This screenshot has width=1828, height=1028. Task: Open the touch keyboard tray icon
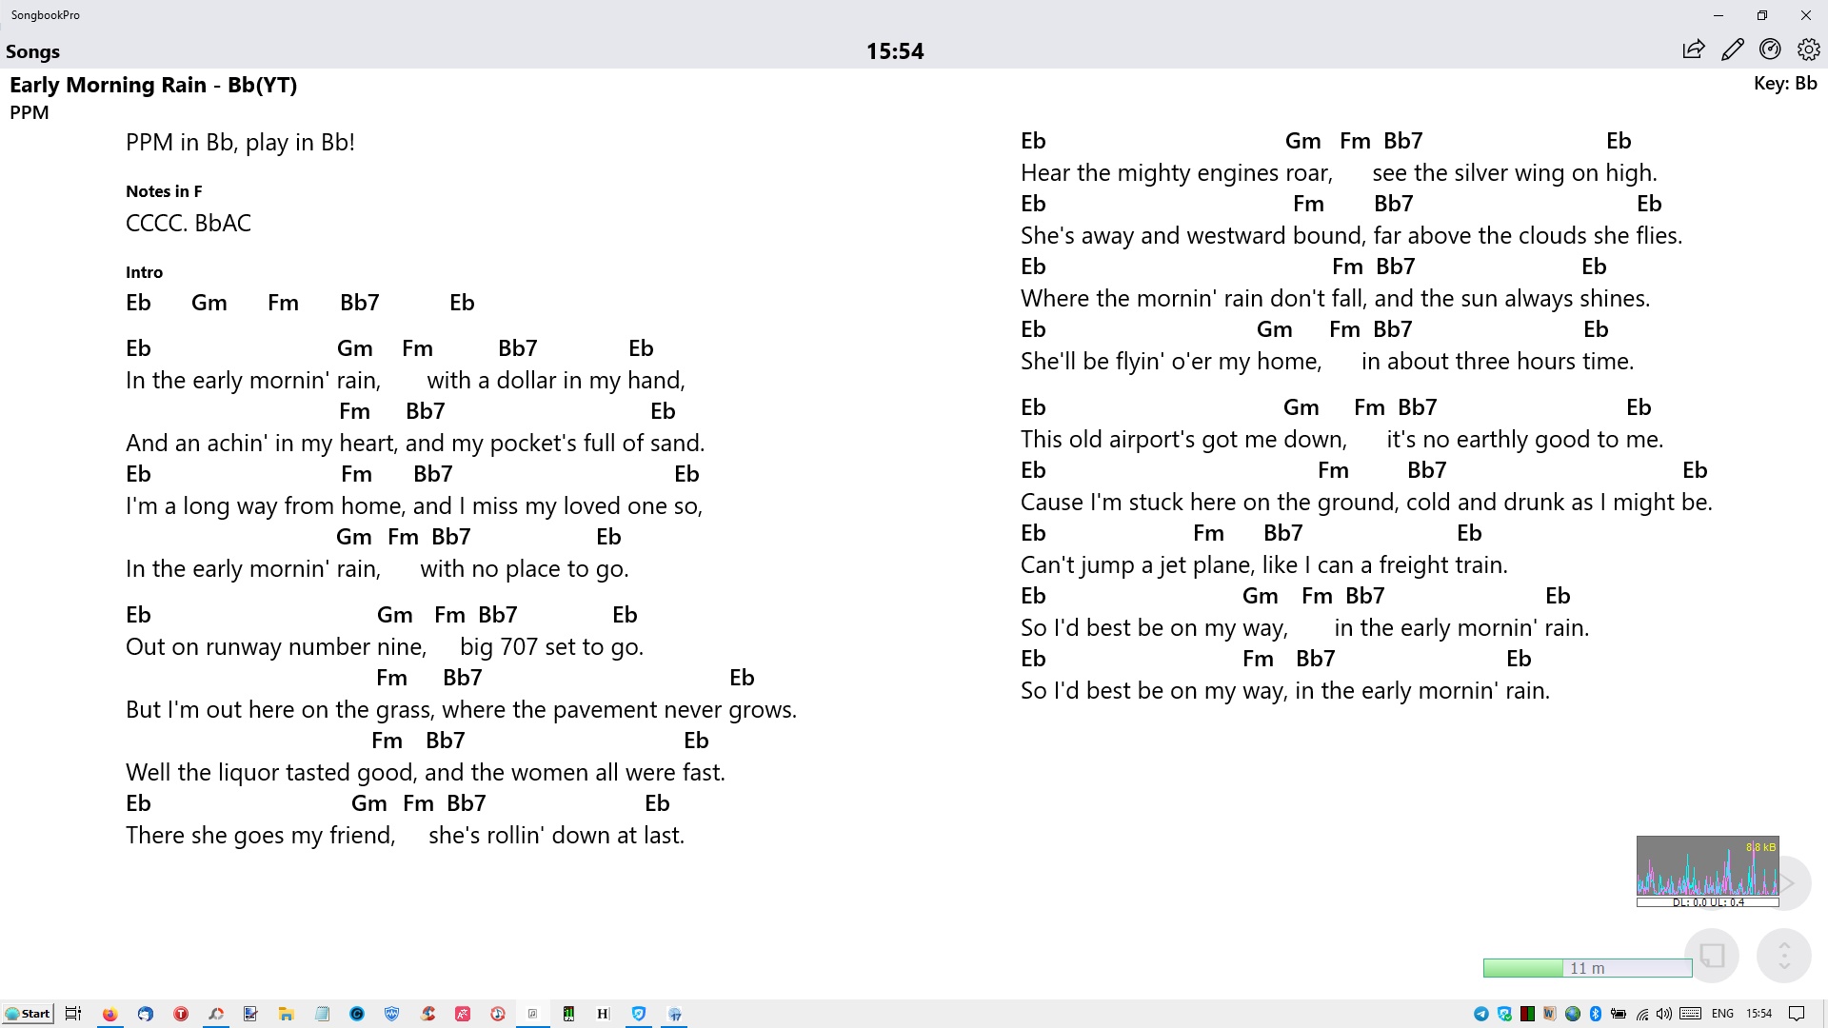(x=1691, y=1014)
